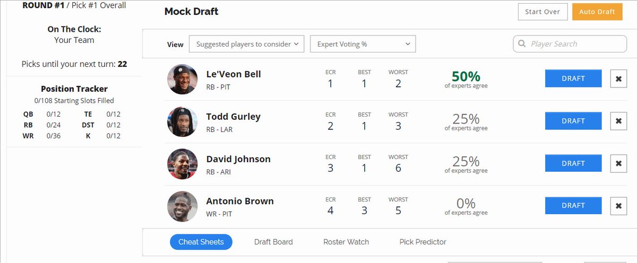The width and height of the screenshot is (637, 263).
Task: Dismiss Antonio Brown using the X icon
Action: (618, 206)
